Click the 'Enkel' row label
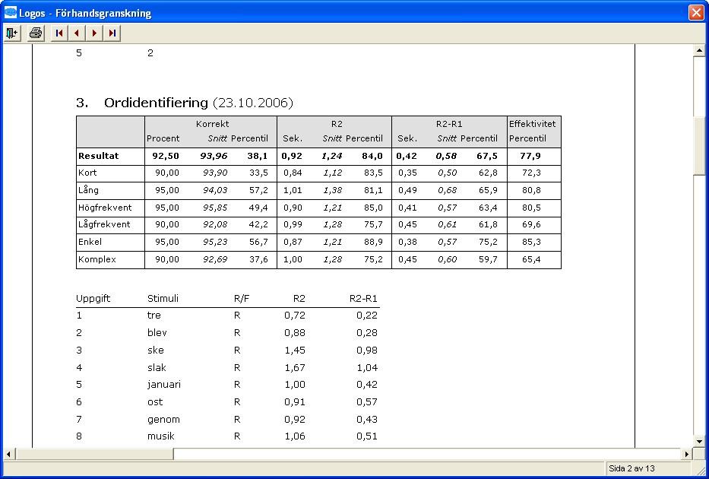 coord(90,242)
